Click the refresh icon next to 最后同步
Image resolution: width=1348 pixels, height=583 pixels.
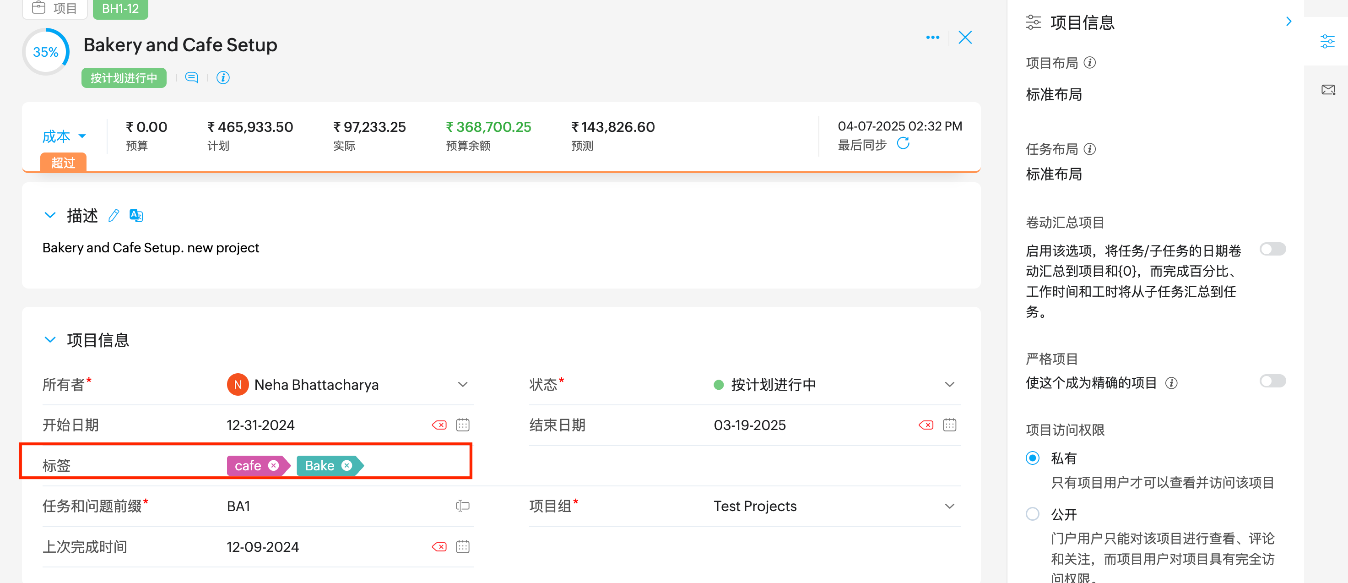[x=903, y=143]
